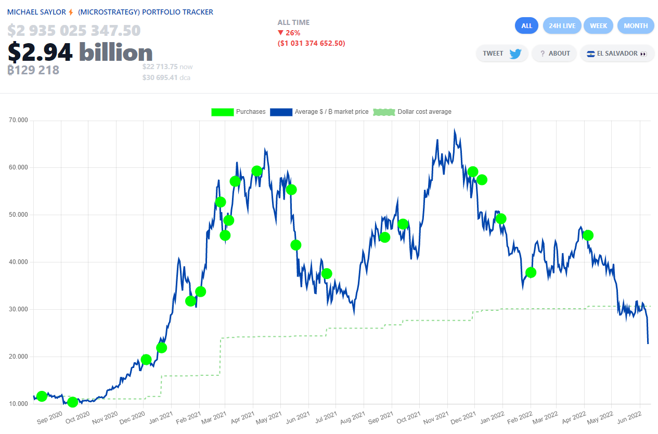Click the "ALL TIME" label

[293, 22]
